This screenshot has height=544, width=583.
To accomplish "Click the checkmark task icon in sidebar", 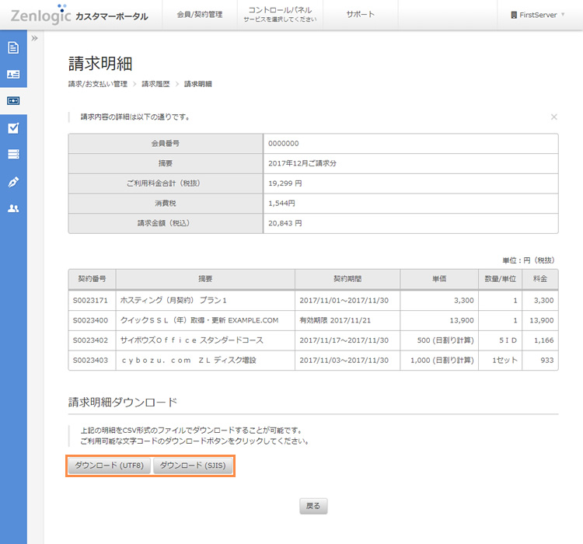I will coord(13,128).
